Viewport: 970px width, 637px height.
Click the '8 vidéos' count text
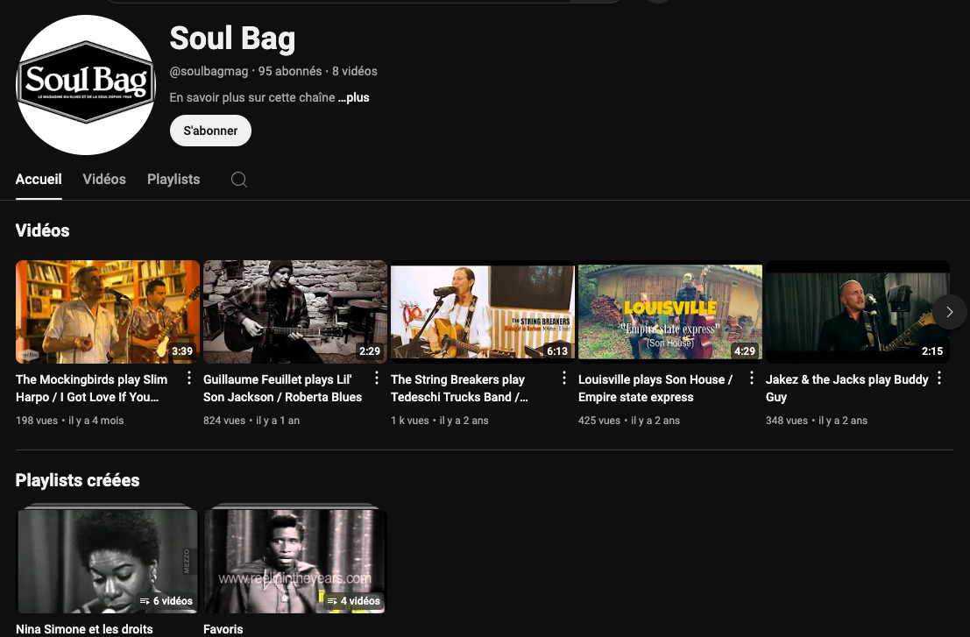click(x=355, y=71)
